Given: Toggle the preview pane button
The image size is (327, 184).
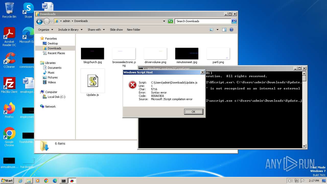Looking at the screenshot, I should 224,30.
